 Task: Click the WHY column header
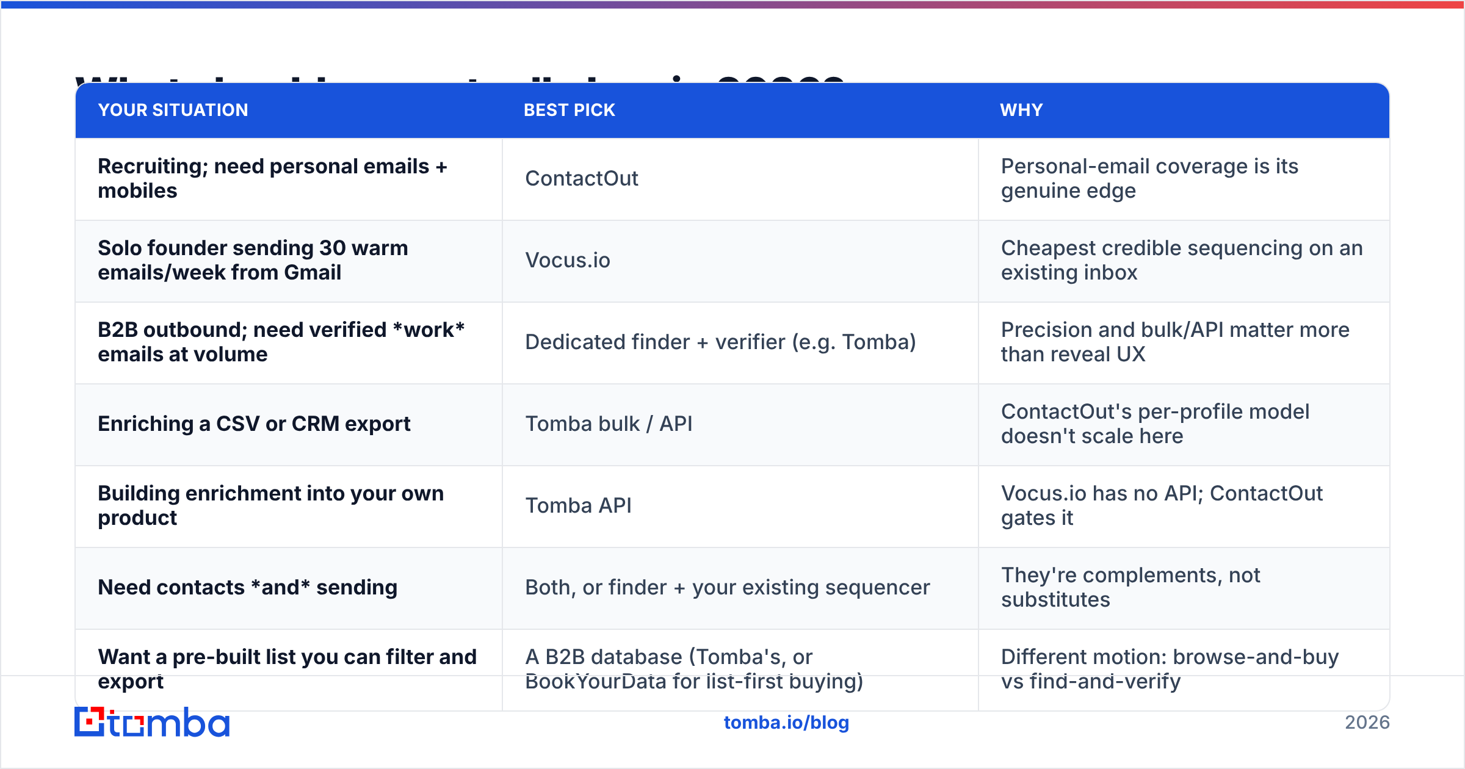pyautogui.click(x=1021, y=110)
